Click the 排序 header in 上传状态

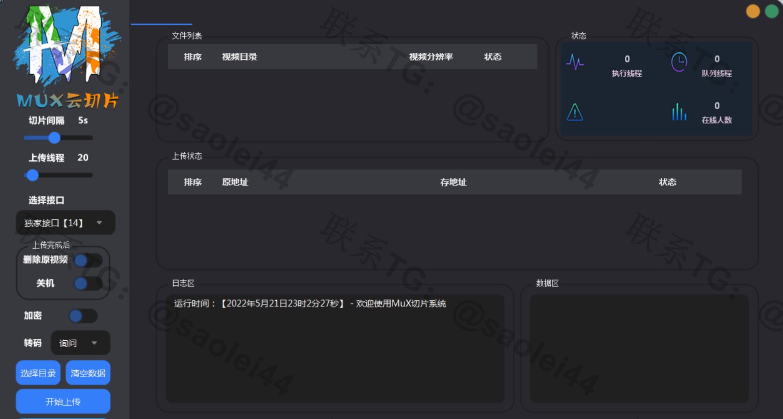(193, 182)
